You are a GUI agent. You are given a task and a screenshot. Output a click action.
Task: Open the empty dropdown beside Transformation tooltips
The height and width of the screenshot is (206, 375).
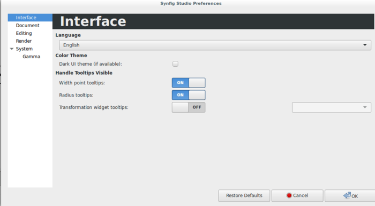pos(332,107)
